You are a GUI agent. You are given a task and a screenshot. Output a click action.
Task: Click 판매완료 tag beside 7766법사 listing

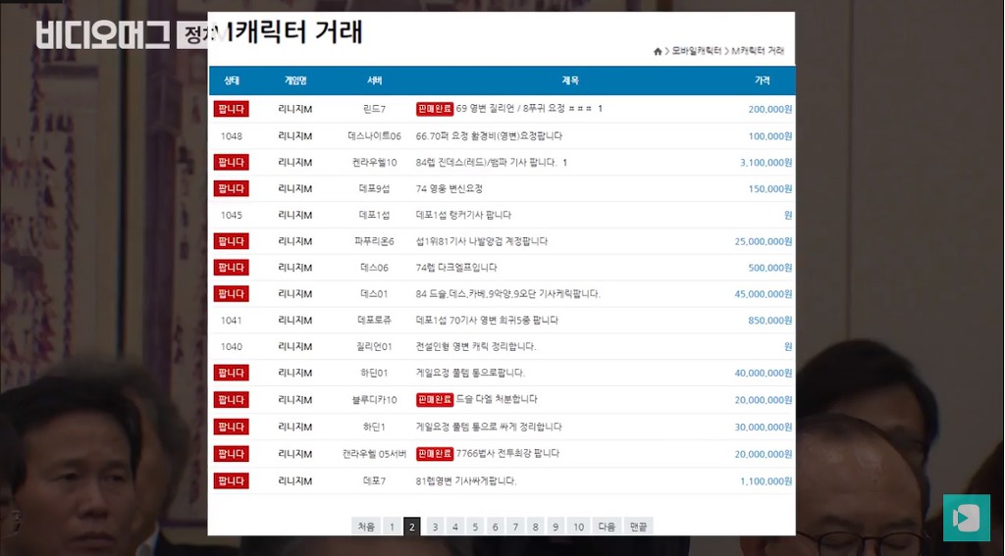pos(435,453)
